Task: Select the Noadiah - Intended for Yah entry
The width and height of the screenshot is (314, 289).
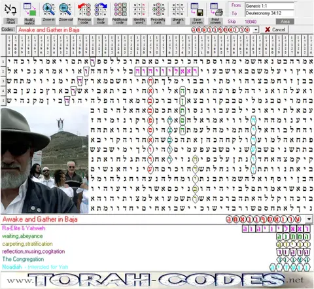Action: tap(35, 267)
